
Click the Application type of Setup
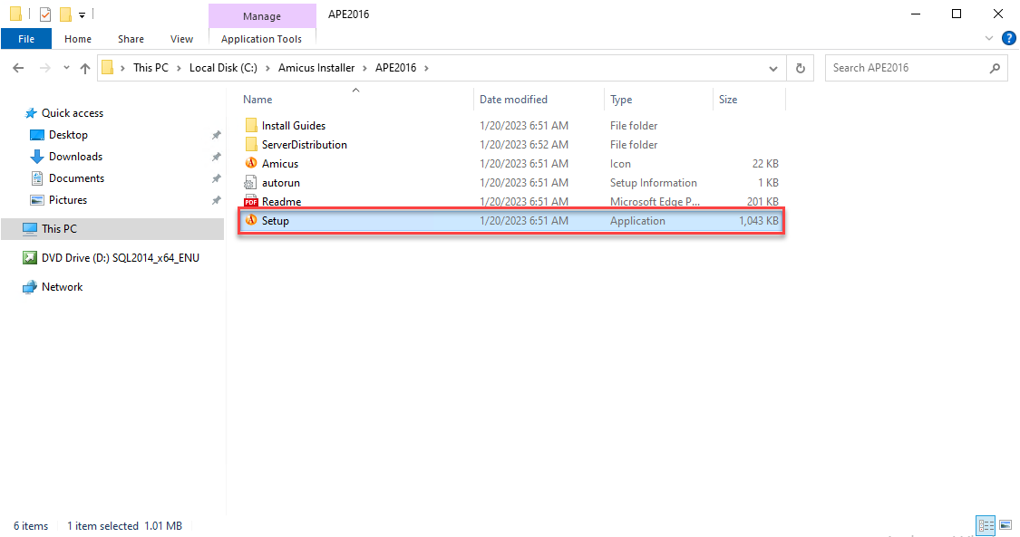[637, 221]
